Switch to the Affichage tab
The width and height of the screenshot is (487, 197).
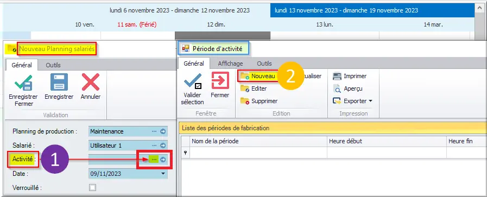tap(230, 63)
